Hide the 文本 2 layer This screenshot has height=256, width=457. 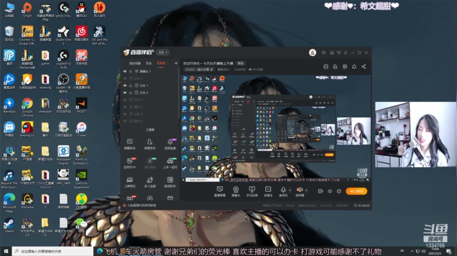point(125,93)
